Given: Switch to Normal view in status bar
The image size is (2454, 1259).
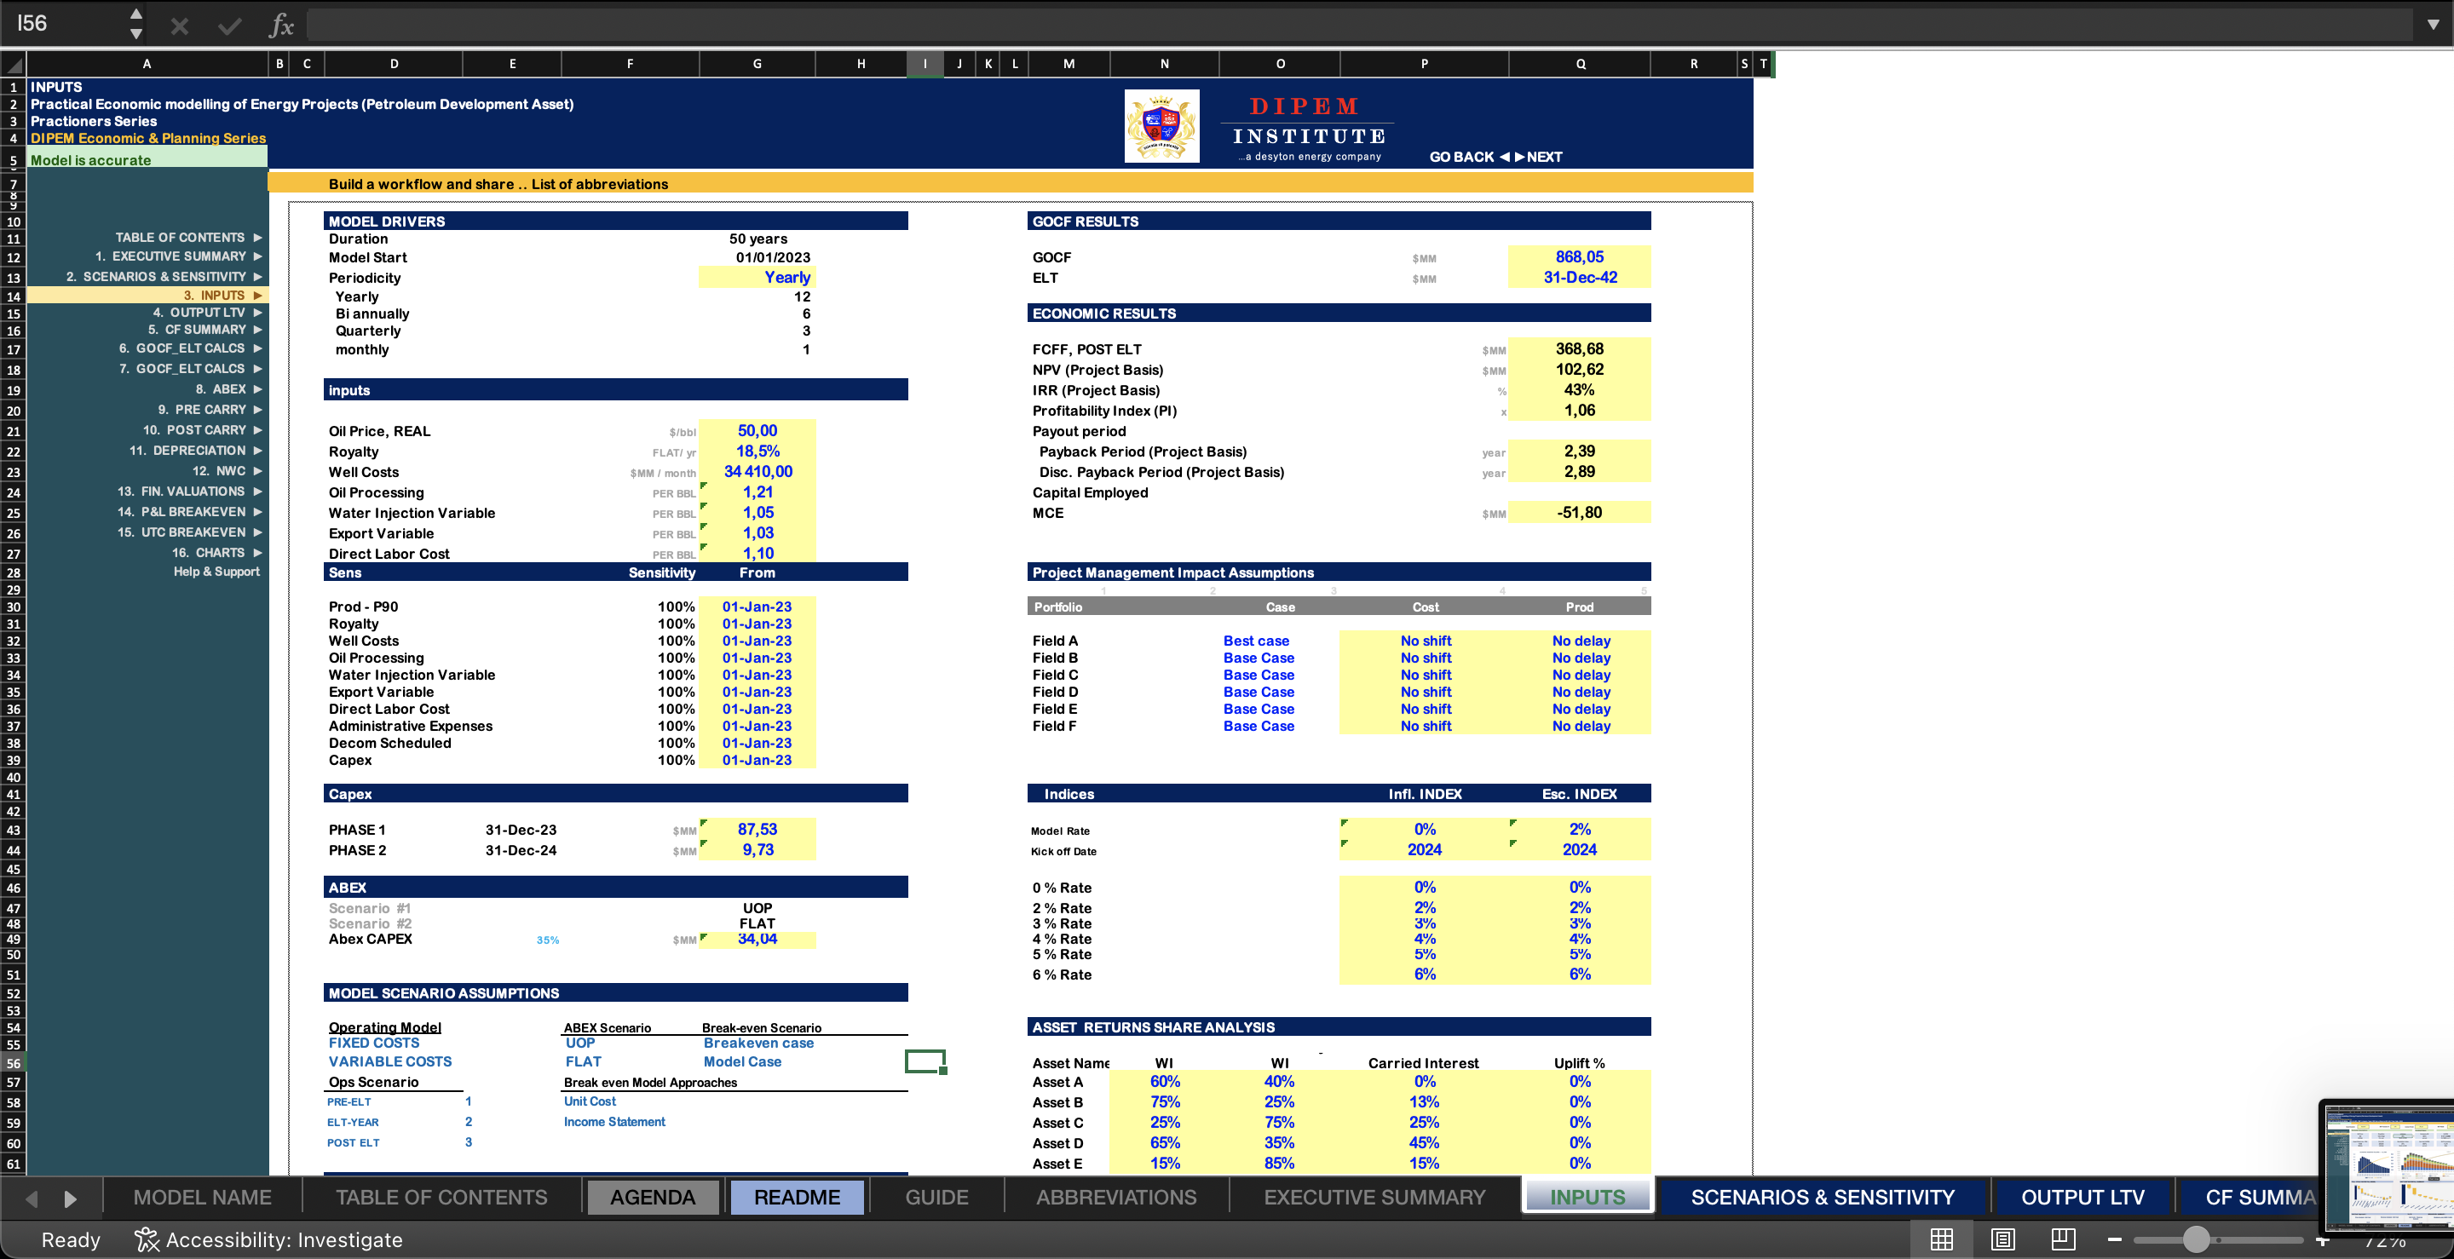Looking at the screenshot, I should point(1942,1239).
